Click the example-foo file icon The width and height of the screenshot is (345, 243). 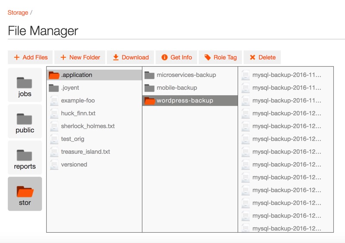click(x=54, y=101)
